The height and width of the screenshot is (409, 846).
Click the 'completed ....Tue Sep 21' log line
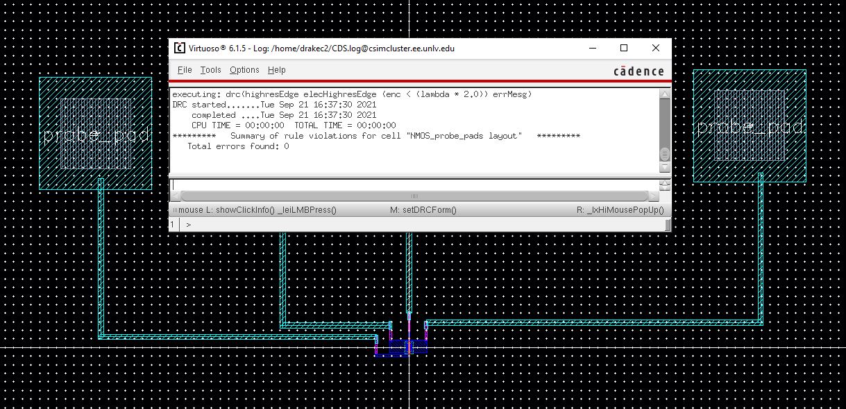(284, 115)
